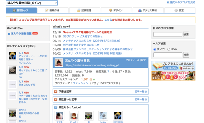Click the ブログを本にしませんか? banner
Viewport: 204px width, 123px height.
tap(173, 66)
